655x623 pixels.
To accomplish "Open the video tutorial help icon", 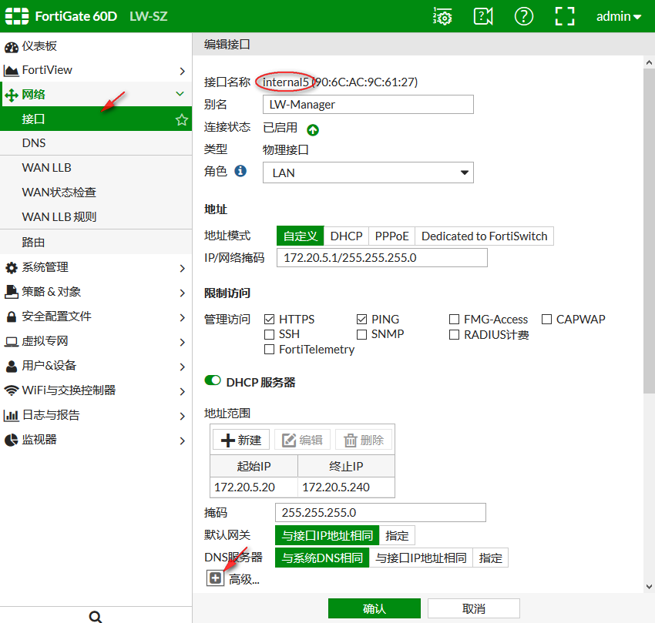I will (x=483, y=16).
